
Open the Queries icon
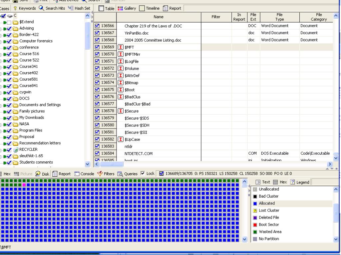[120, 174]
